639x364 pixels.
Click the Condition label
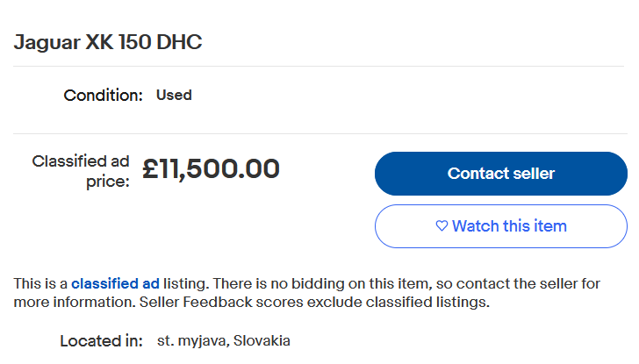tap(103, 96)
